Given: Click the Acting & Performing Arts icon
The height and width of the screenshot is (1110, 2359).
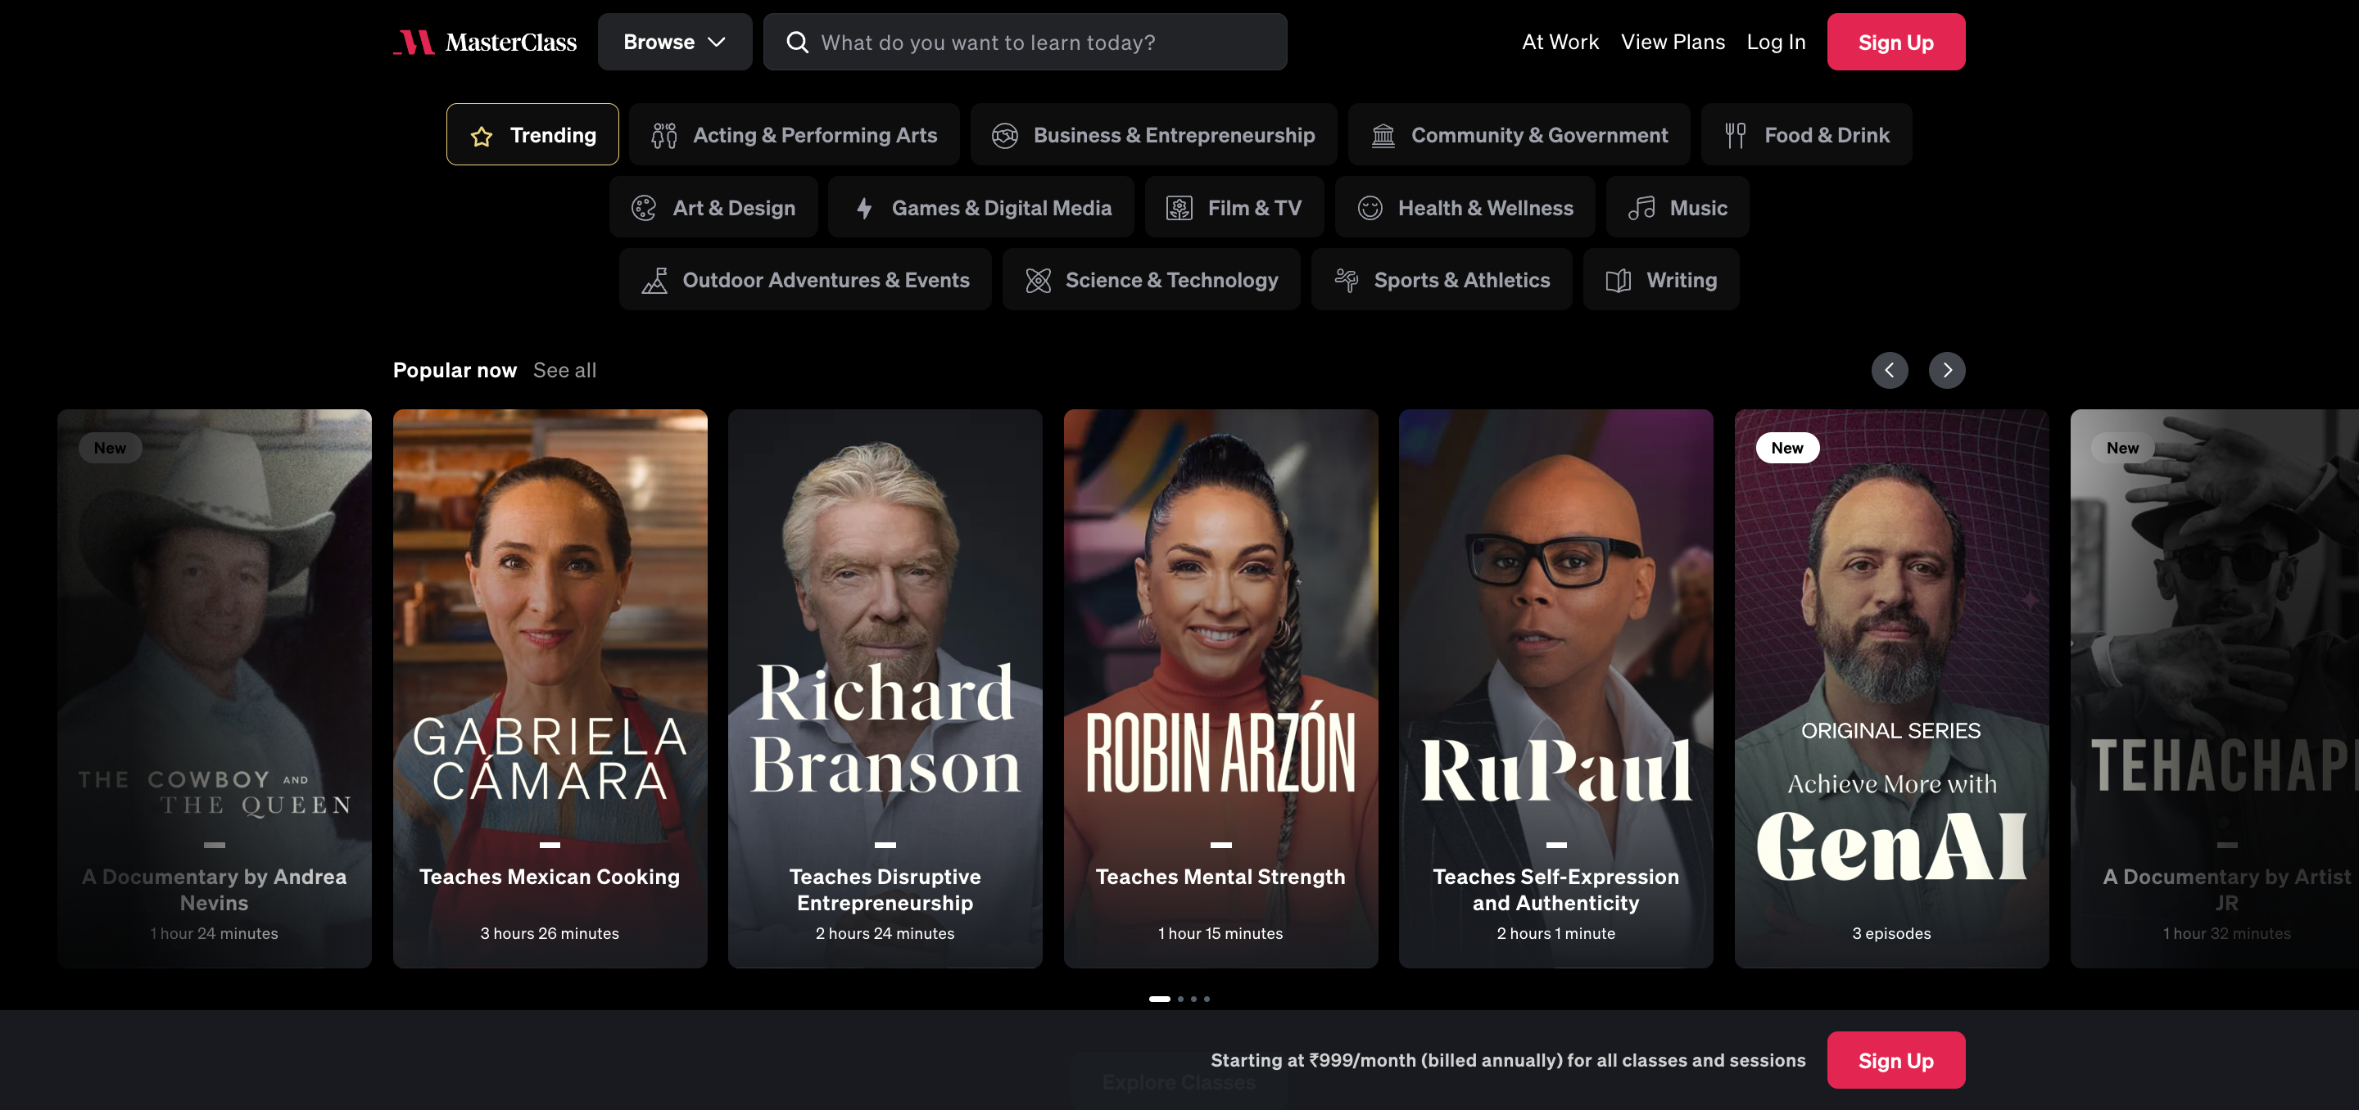Looking at the screenshot, I should [664, 135].
